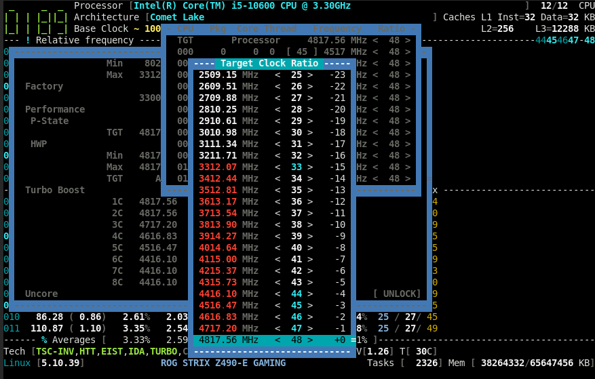The width and height of the screenshot is (595, 379).
Task: Open the HWP entry
Action: pyautogui.click(x=39, y=144)
